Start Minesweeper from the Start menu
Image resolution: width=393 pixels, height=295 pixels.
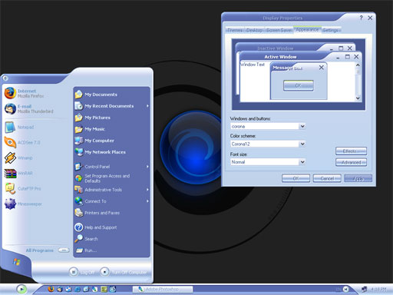pyautogui.click(x=23, y=204)
